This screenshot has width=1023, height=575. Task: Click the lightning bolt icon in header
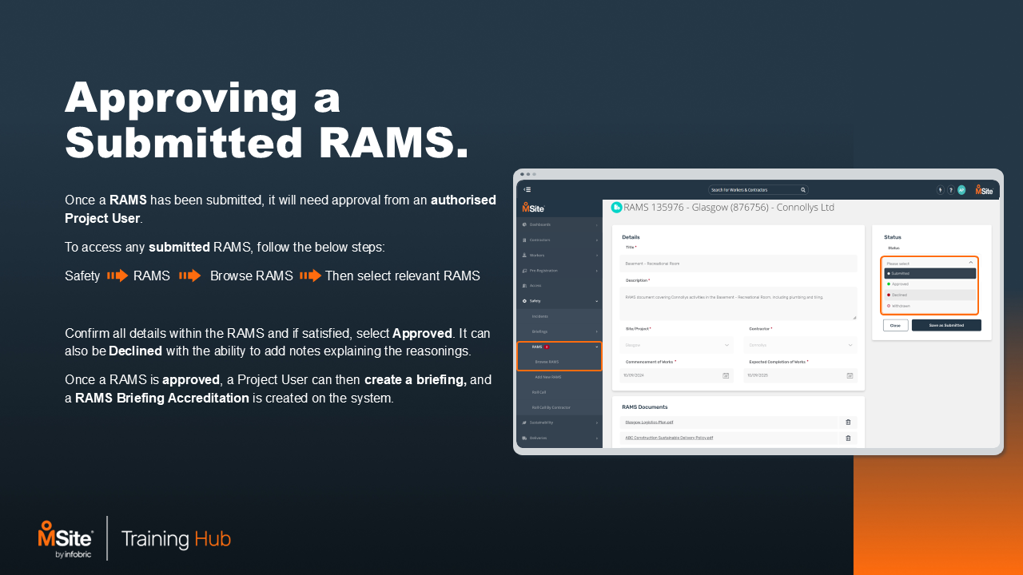(x=940, y=190)
